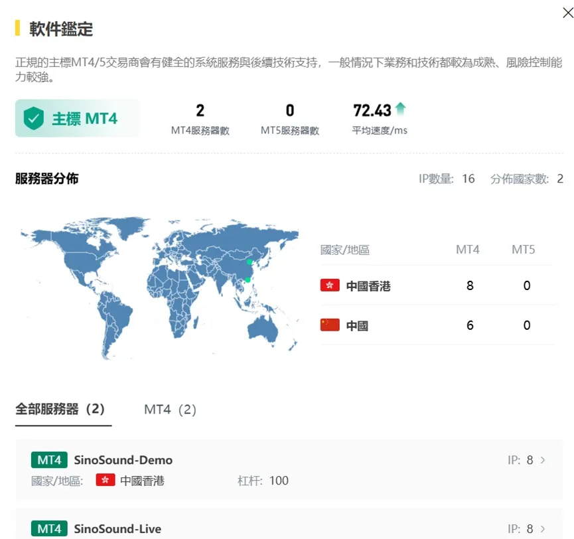The height and width of the screenshot is (539, 574).
Task: Click the 平均速度/ms label
Action: click(x=380, y=130)
